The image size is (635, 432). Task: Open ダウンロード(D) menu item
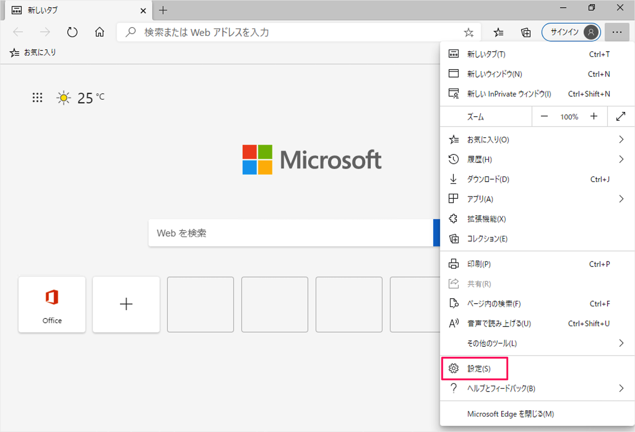click(537, 179)
